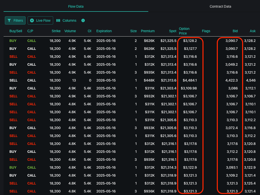
Task: Switch to the Flow Data tab
Action: [76, 6]
